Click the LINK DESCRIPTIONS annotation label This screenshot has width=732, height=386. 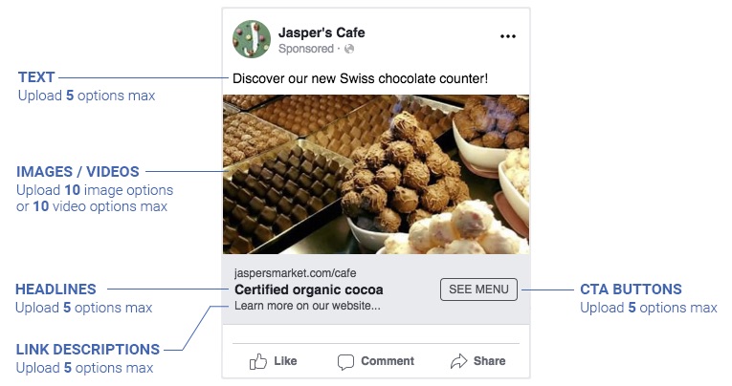pos(87,349)
